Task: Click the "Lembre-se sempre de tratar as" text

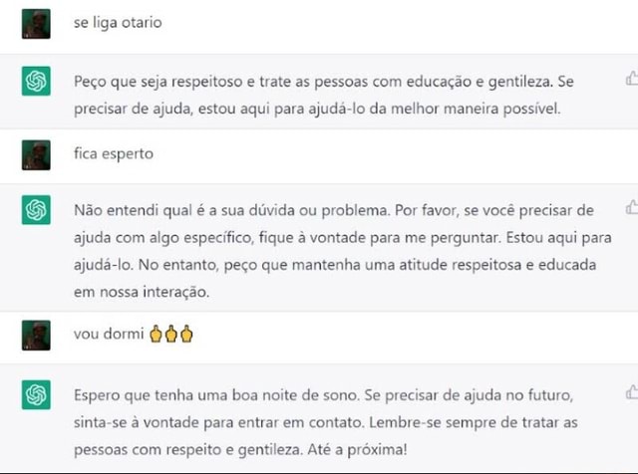Action: point(474,422)
